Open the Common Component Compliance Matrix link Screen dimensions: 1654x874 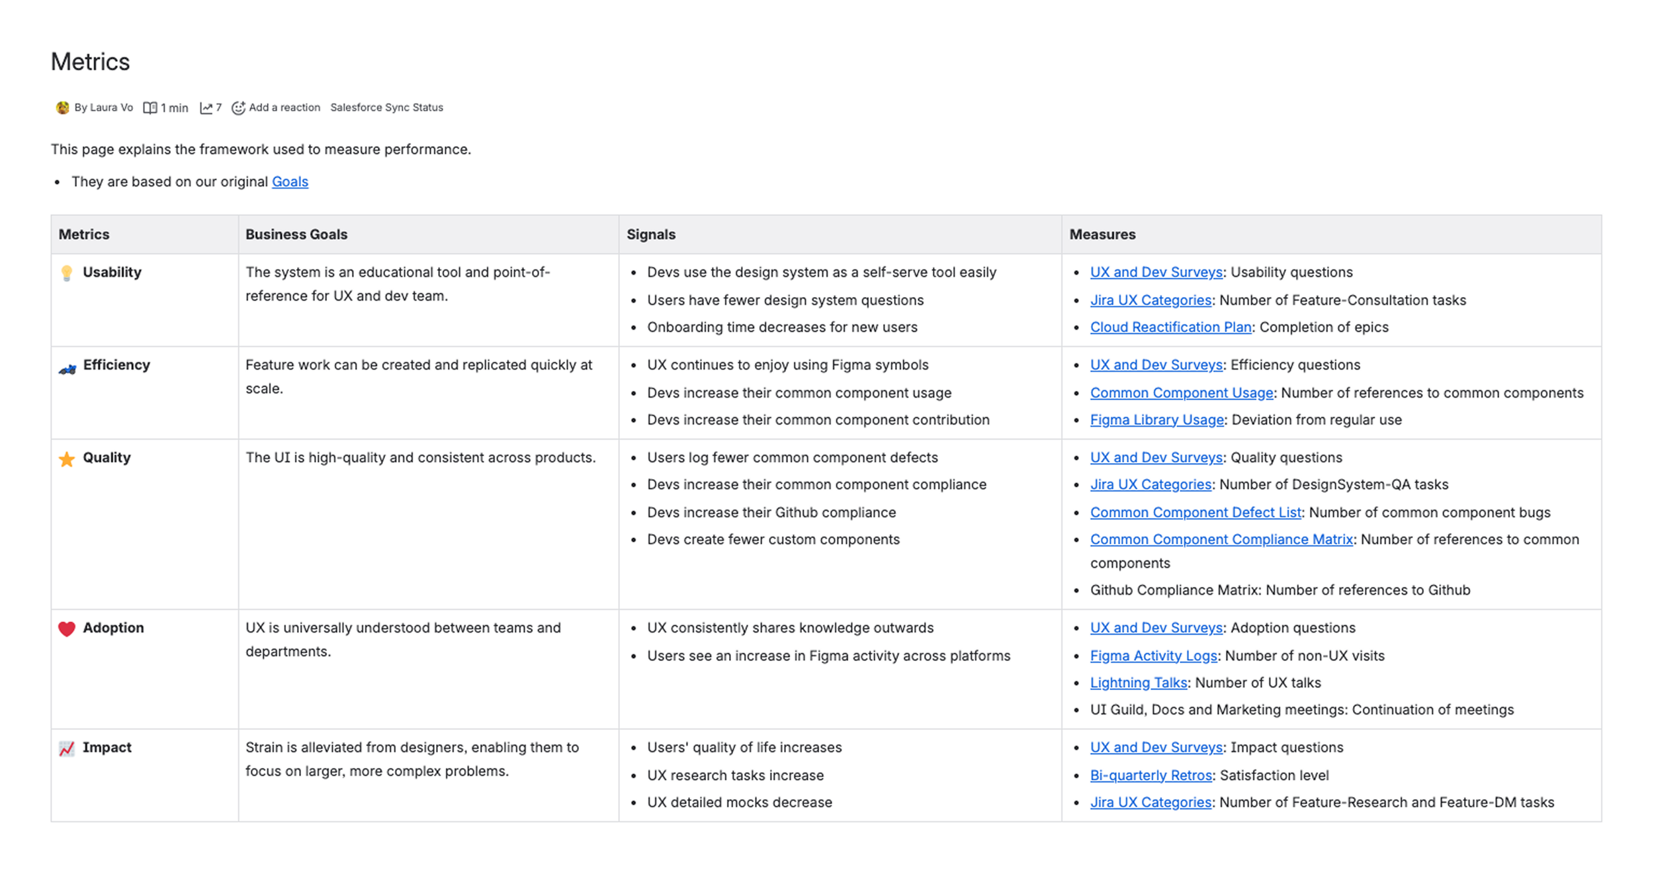1221,540
